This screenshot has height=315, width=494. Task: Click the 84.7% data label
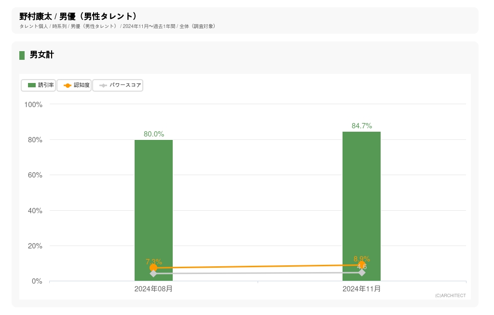pyautogui.click(x=361, y=126)
